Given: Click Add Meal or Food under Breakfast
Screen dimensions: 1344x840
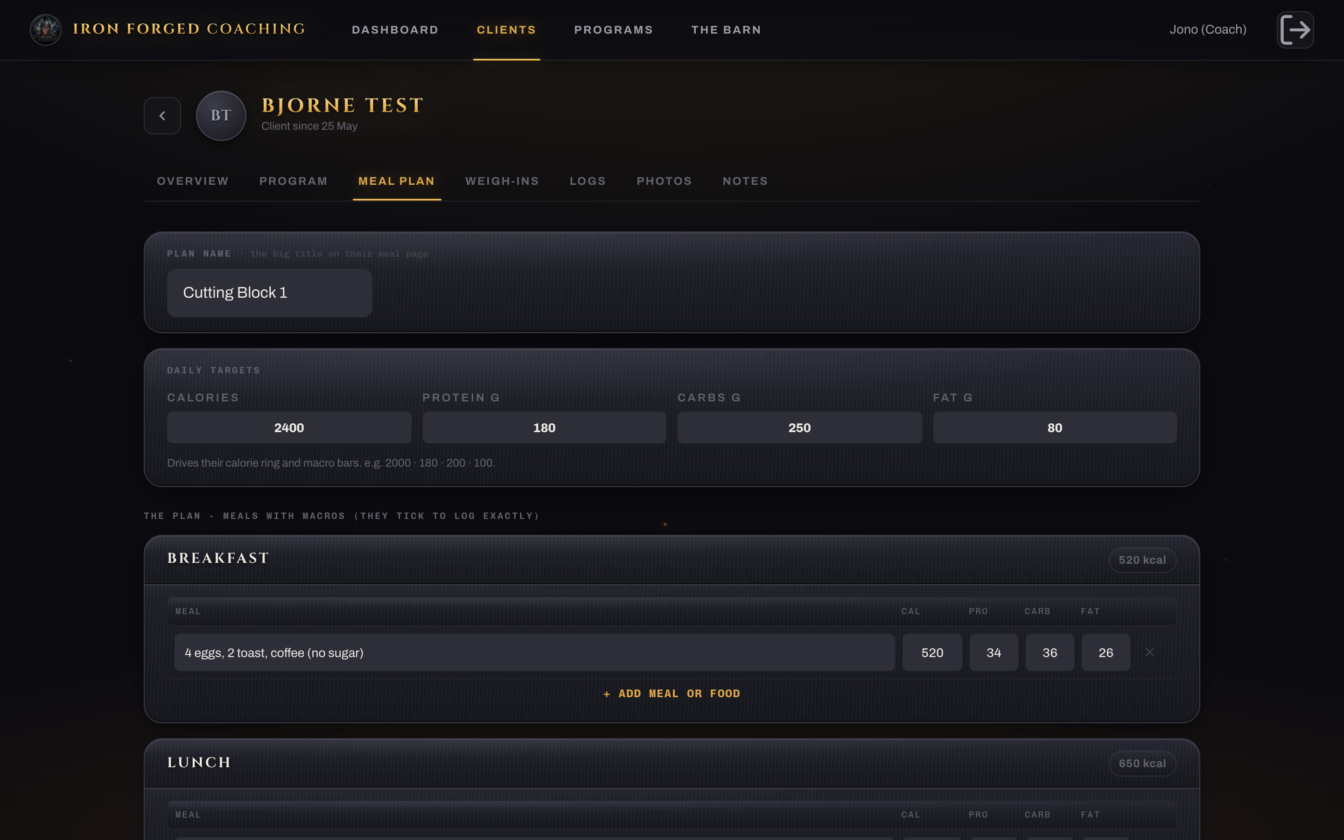Looking at the screenshot, I should coord(672,693).
